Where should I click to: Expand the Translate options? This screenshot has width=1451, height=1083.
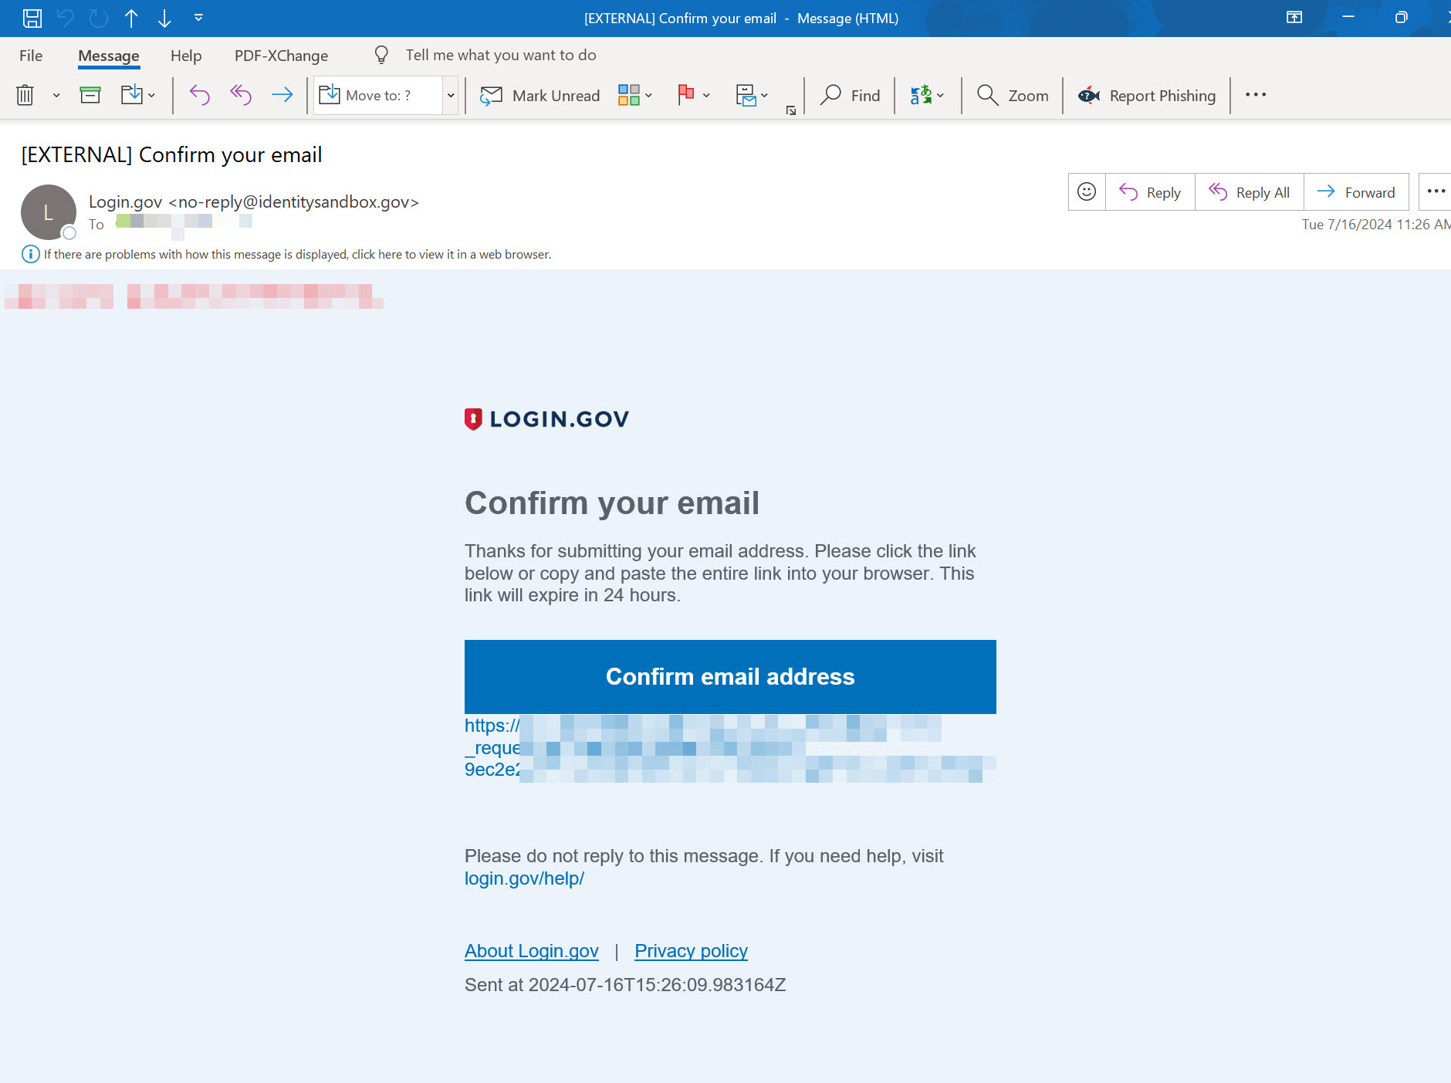point(940,95)
